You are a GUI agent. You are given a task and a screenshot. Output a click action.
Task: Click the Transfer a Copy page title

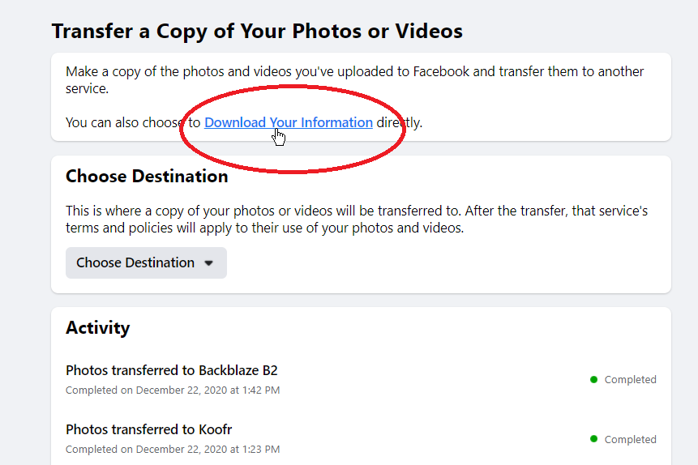pos(257,31)
